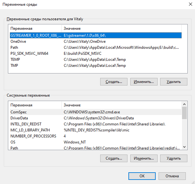The image size is (195, 184).
Task: Select the TEMP user variable
Action: click(15, 60)
